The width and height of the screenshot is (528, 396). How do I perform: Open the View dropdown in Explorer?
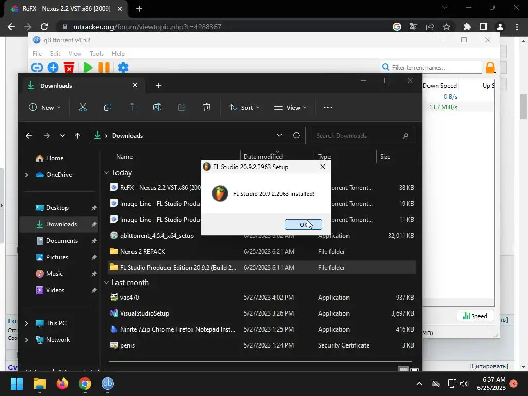point(290,107)
